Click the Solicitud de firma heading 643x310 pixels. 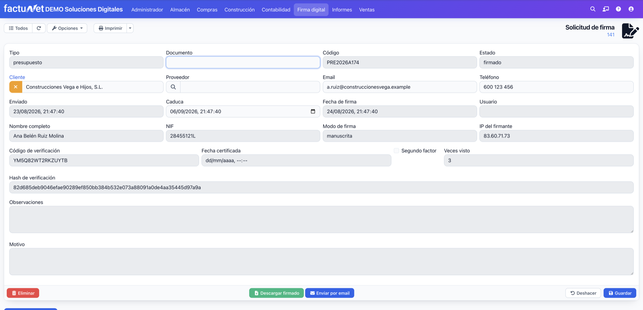(x=590, y=27)
